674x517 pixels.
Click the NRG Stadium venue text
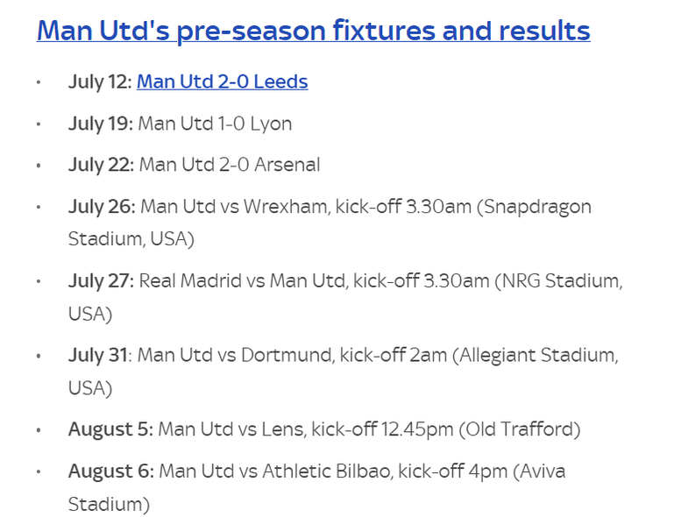557,281
